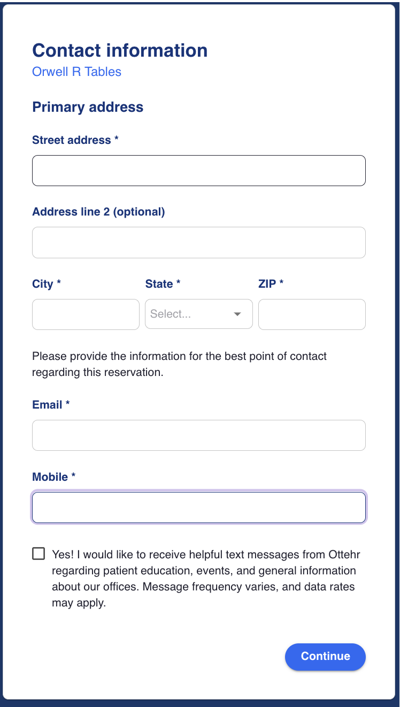Click the Orwell R Tables patient name

click(x=76, y=72)
